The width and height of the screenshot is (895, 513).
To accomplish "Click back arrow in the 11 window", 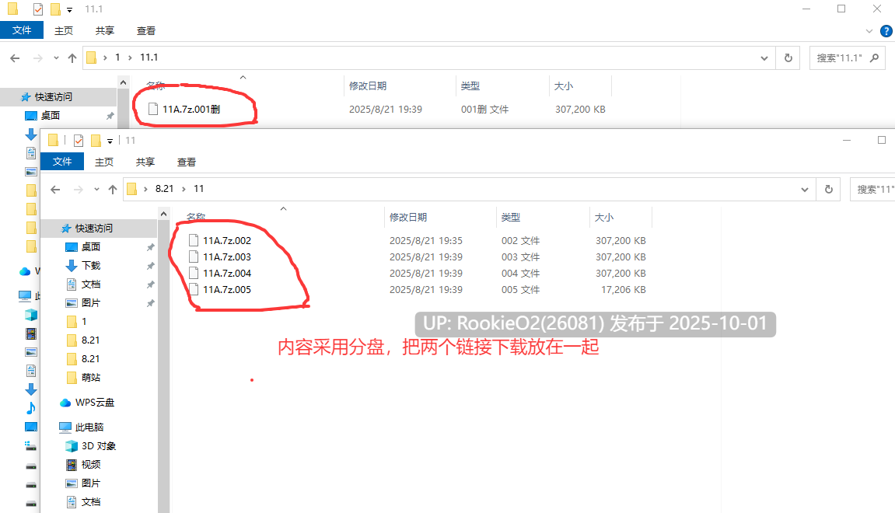I will point(55,190).
